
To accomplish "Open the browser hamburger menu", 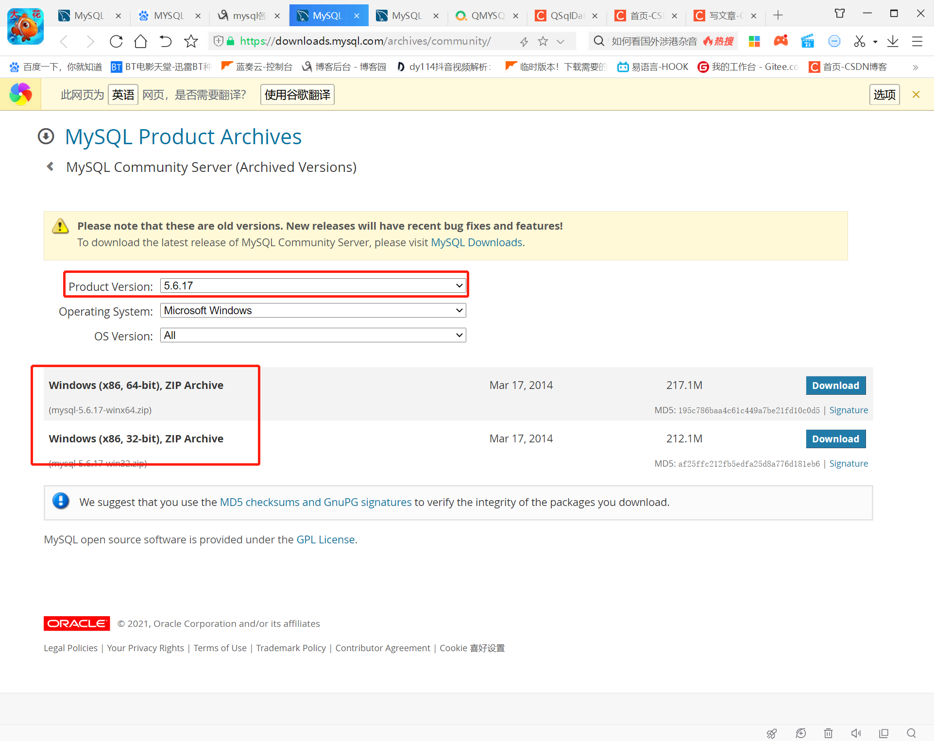I will tap(917, 42).
